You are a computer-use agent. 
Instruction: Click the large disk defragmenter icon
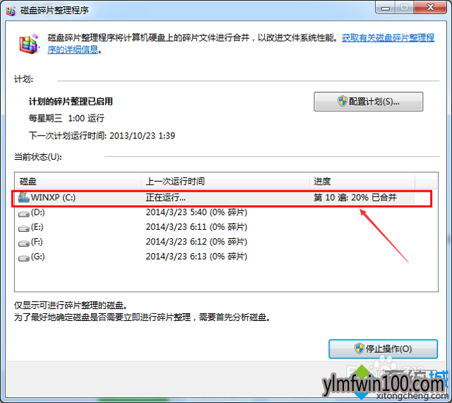(x=29, y=44)
